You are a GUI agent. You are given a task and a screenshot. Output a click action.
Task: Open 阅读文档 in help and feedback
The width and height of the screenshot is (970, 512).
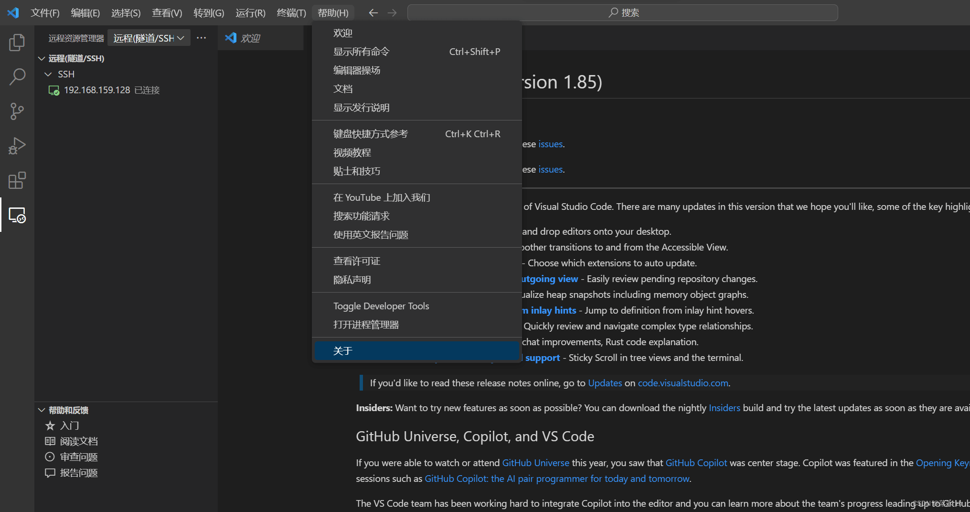point(127,441)
